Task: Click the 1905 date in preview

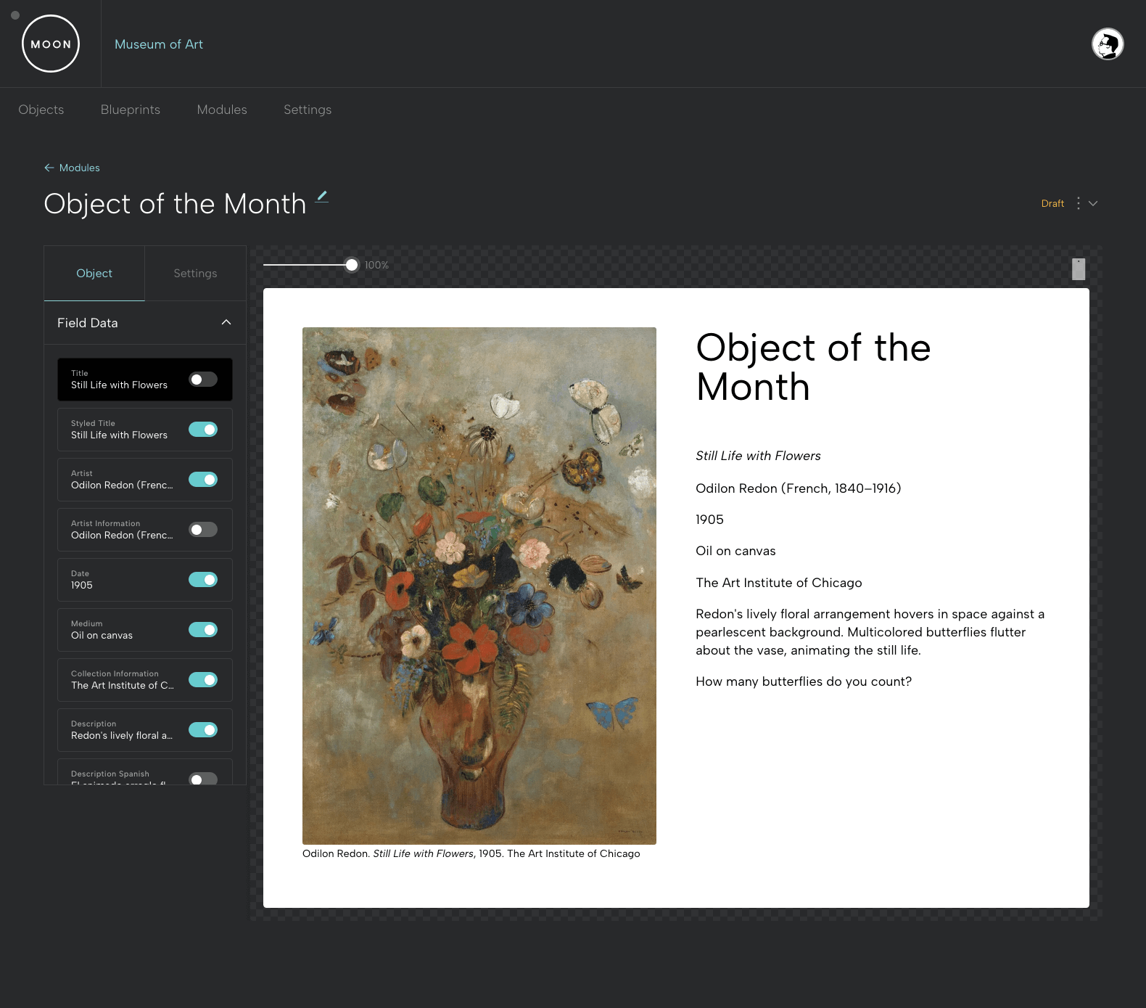Action: (709, 520)
